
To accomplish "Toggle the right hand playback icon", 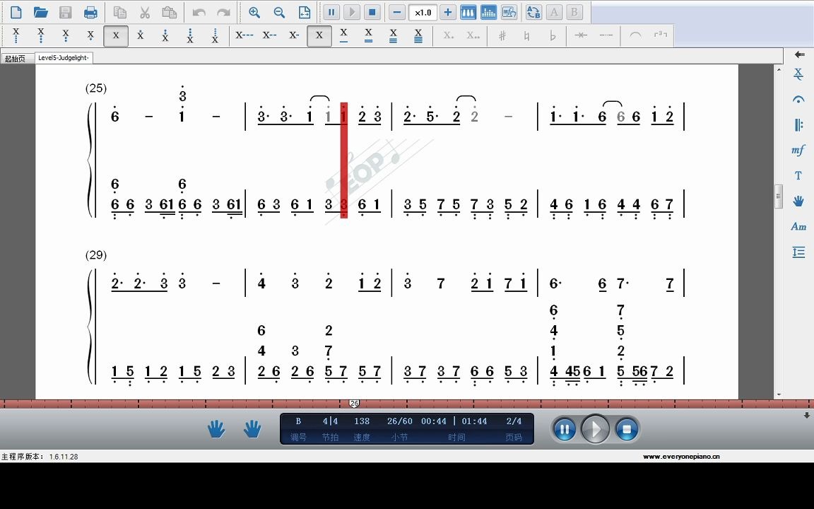I will (252, 429).
